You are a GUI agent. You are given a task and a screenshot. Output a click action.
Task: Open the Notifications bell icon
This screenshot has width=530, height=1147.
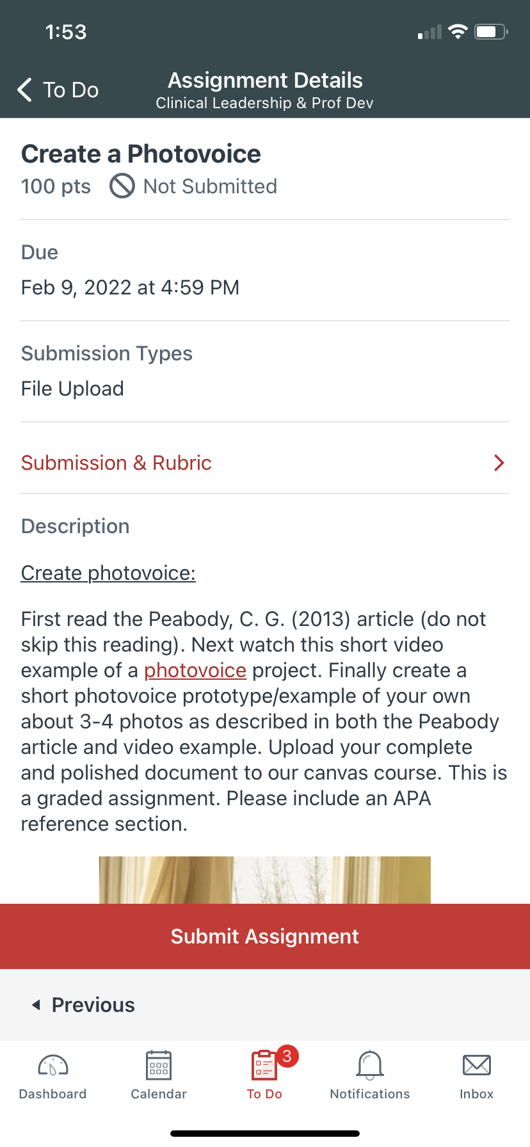coord(370,1066)
